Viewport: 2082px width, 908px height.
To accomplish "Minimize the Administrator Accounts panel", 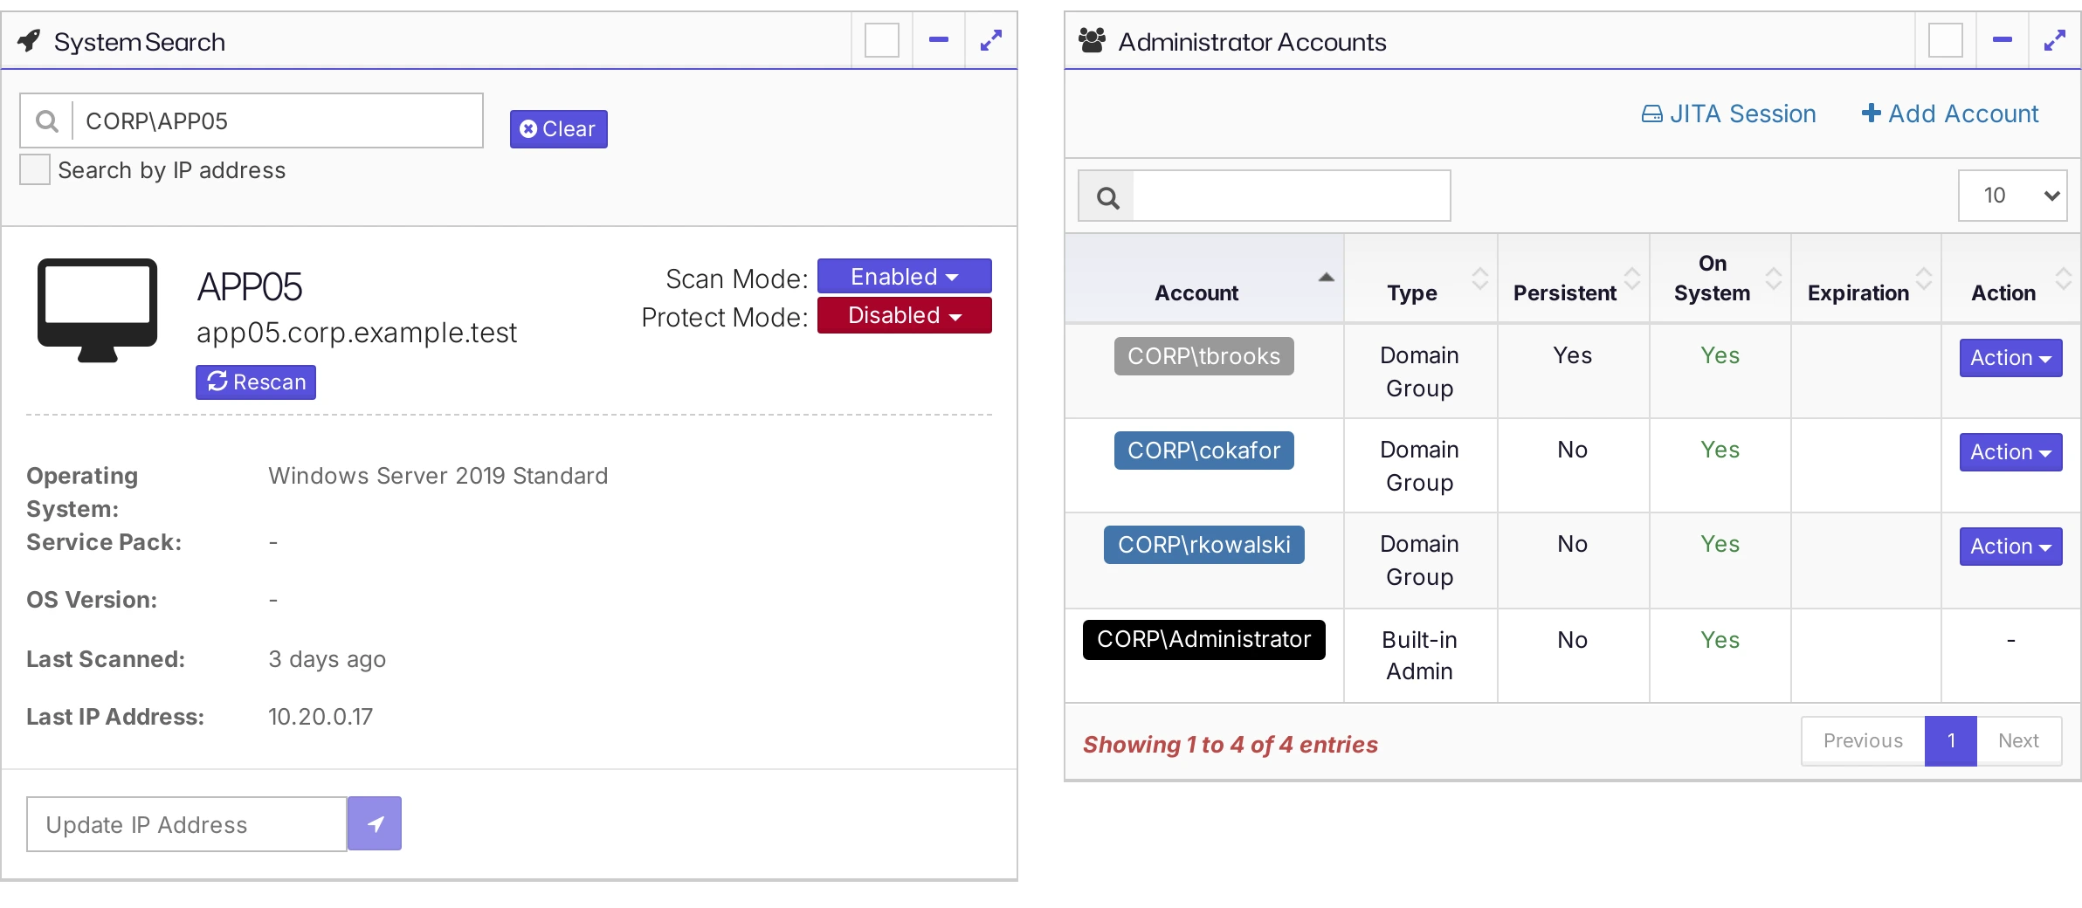I will [x=2003, y=40].
